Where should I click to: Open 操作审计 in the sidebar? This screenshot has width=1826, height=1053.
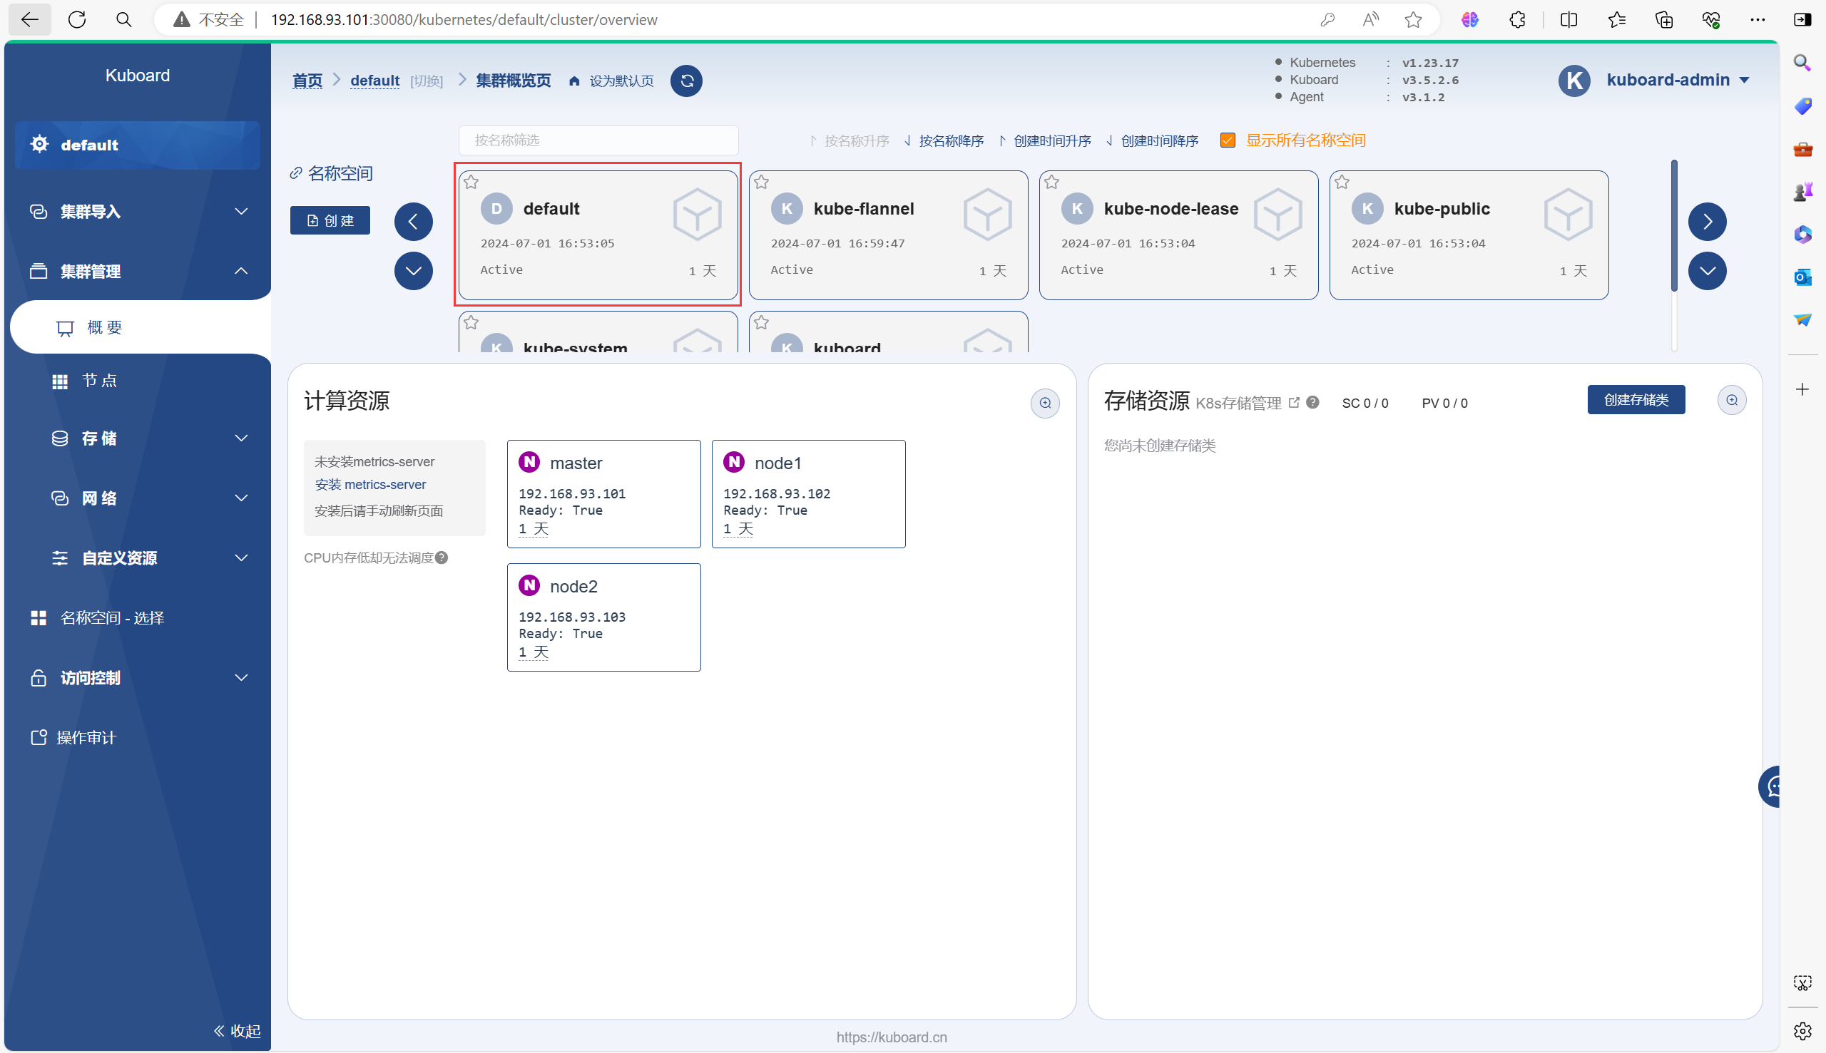tap(86, 738)
